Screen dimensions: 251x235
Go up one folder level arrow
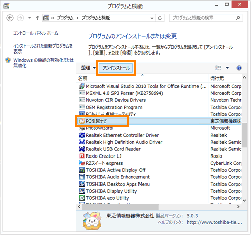coord(38,18)
